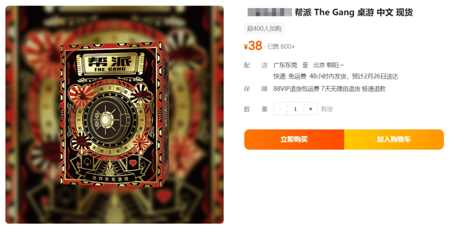Click the plus quantity icon
Image resolution: width=449 pixels, height=228 pixels.
311,109
